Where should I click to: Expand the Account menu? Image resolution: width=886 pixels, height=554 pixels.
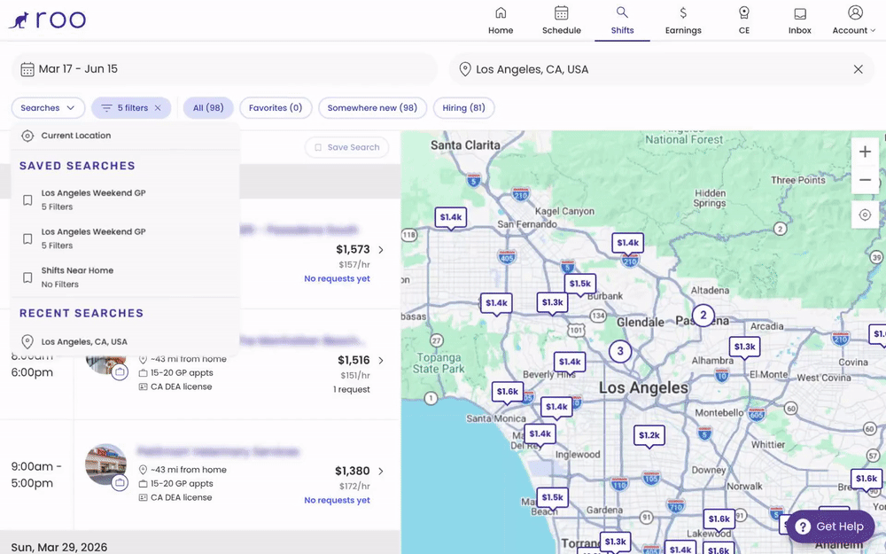pos(854,20)
